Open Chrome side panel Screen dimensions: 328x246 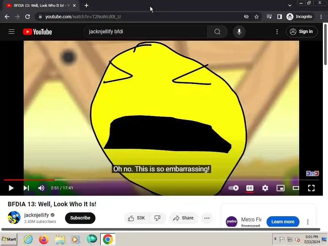279,17
